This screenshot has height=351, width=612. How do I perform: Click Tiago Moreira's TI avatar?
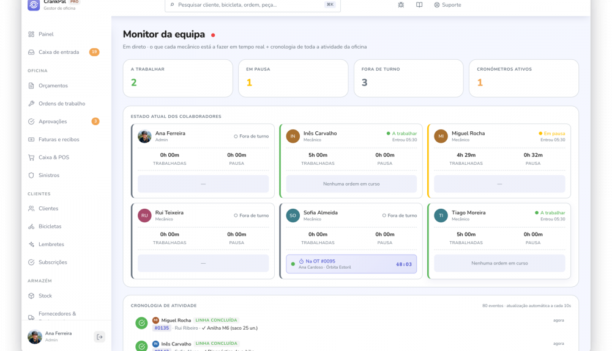pos(441,215)
